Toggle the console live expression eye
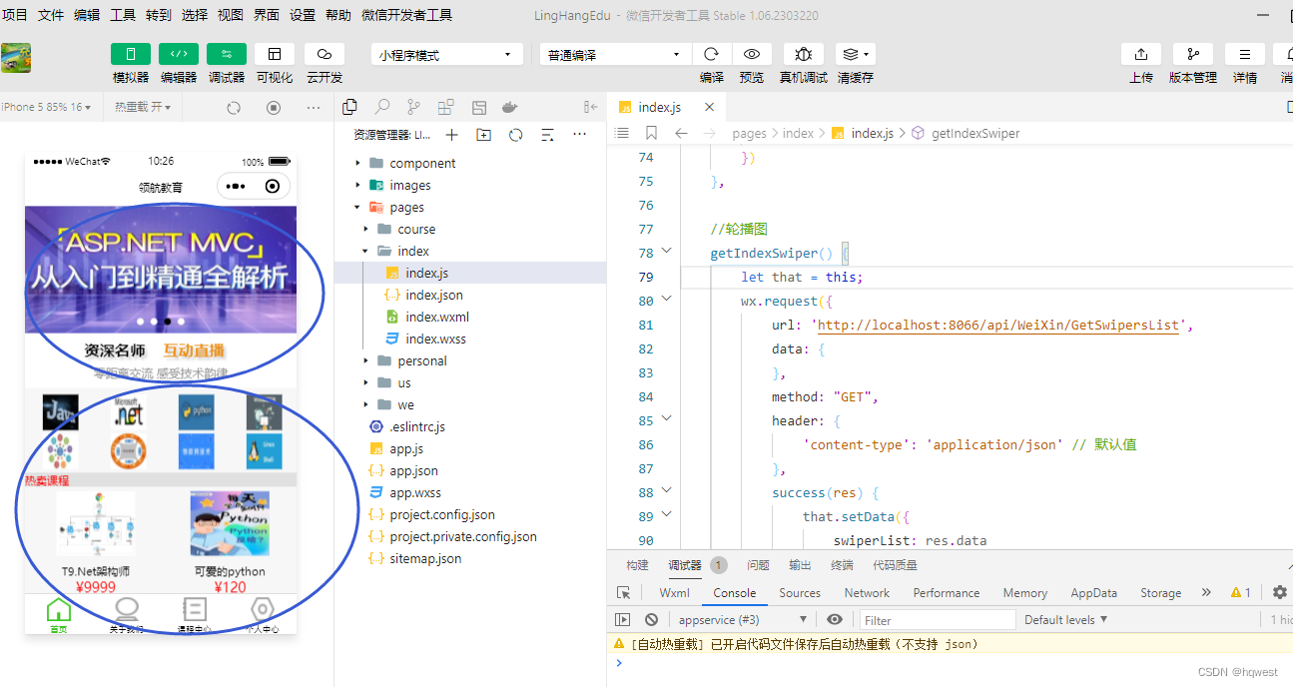The height and width of the screenshot is (687, 1293). [835, 620]
